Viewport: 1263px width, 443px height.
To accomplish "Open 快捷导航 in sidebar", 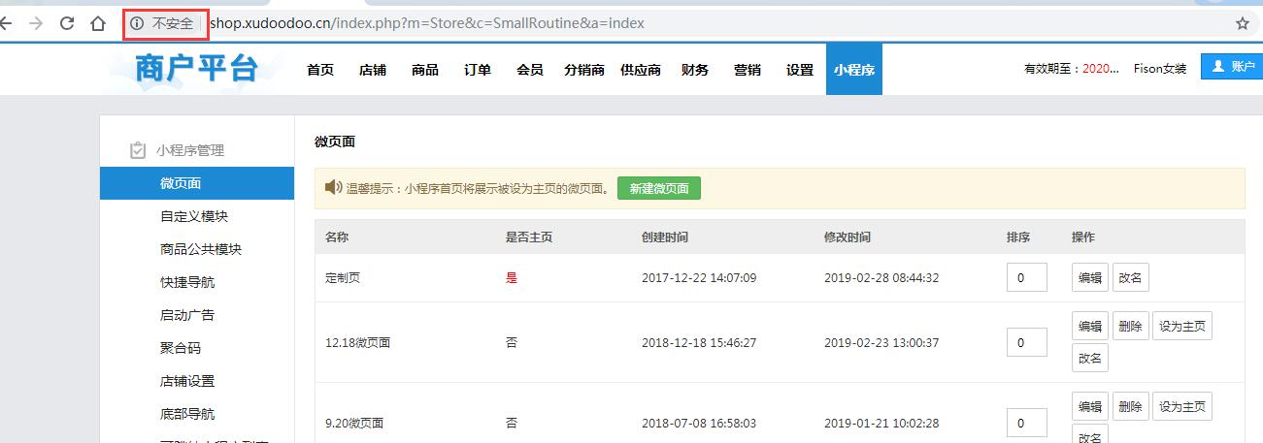I will 187,282.
